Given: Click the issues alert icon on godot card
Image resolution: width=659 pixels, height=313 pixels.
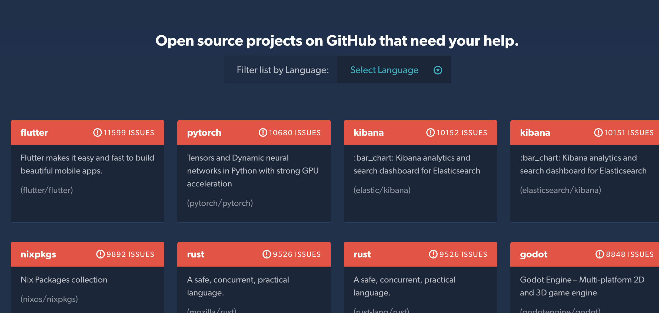Looking at the screenshot, I should pos(600,254).
